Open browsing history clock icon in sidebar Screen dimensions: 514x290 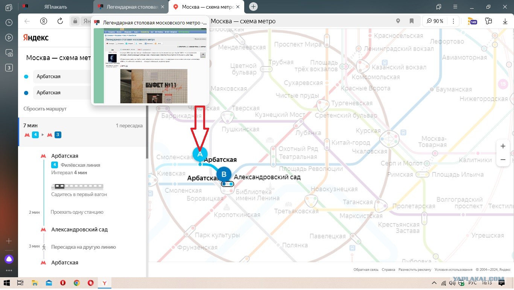tap(9, 23)
